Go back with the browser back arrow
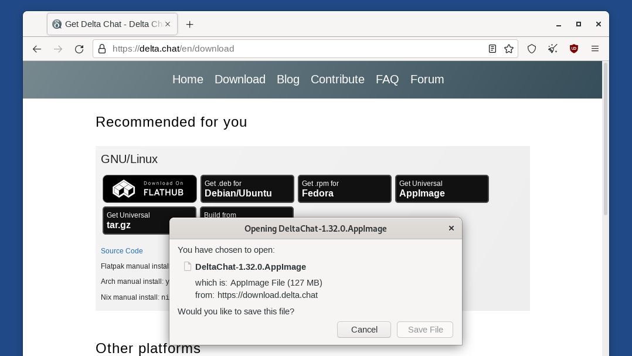 point(37,49)
